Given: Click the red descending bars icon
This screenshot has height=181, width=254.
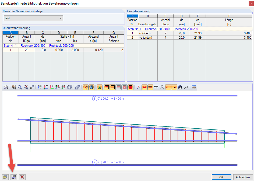Looking at the screenshot, I should click(150, 88).
